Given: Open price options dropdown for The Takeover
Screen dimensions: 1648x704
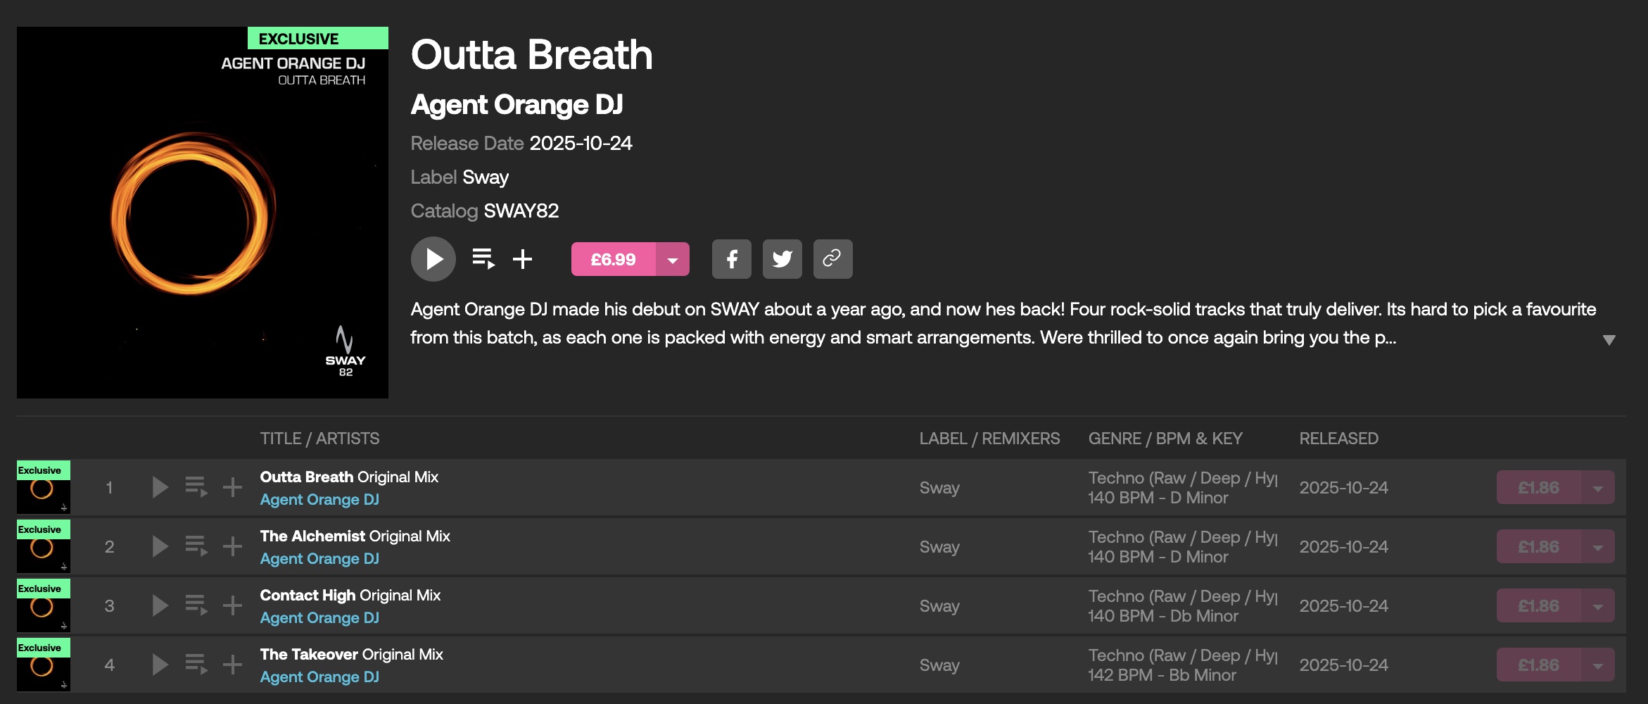Looking at the screenshot, I should (1597, 665).
